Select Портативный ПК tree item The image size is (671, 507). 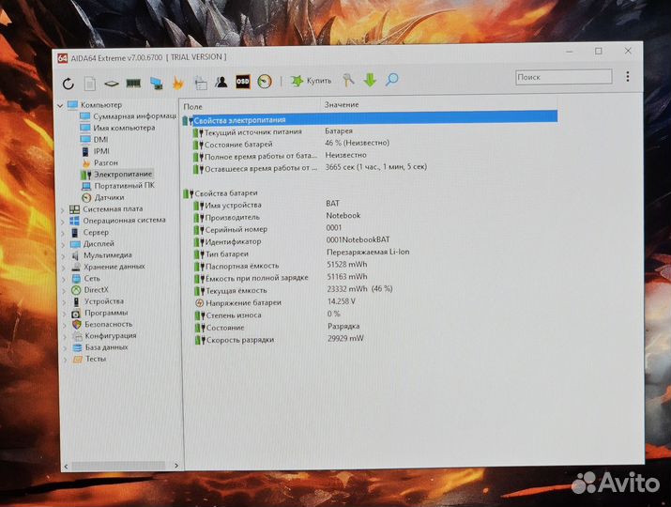118,186
